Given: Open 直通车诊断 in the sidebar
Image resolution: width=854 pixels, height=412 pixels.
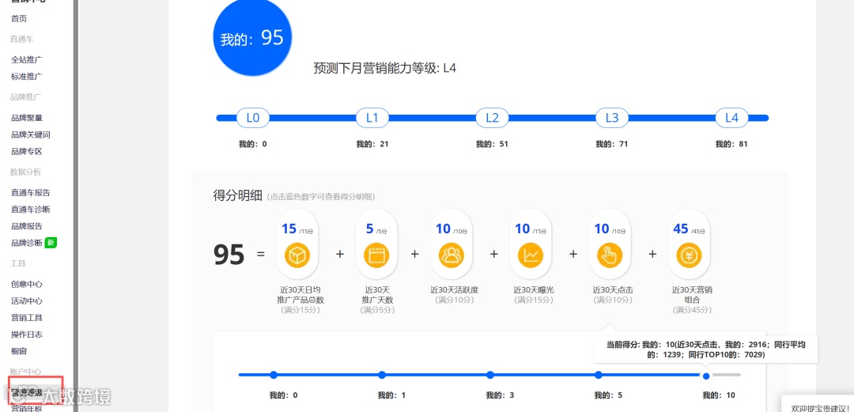Looking at the screenshot, I should (31, 210).
